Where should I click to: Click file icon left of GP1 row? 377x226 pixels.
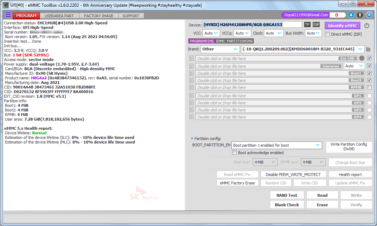pos(192,96)
